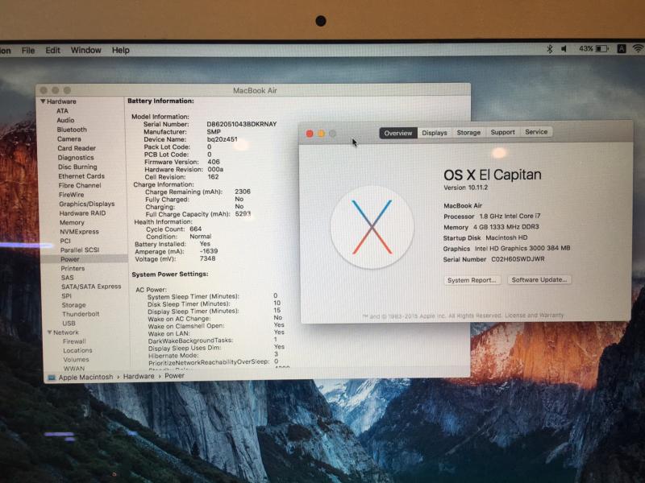Open the Help menu
The image size is (645, 483).
tap(120, 50)
